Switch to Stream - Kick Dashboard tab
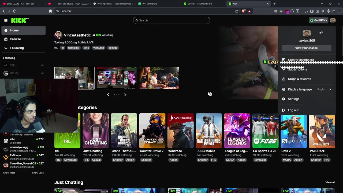 pyautogui.click(x=203, y=4)
